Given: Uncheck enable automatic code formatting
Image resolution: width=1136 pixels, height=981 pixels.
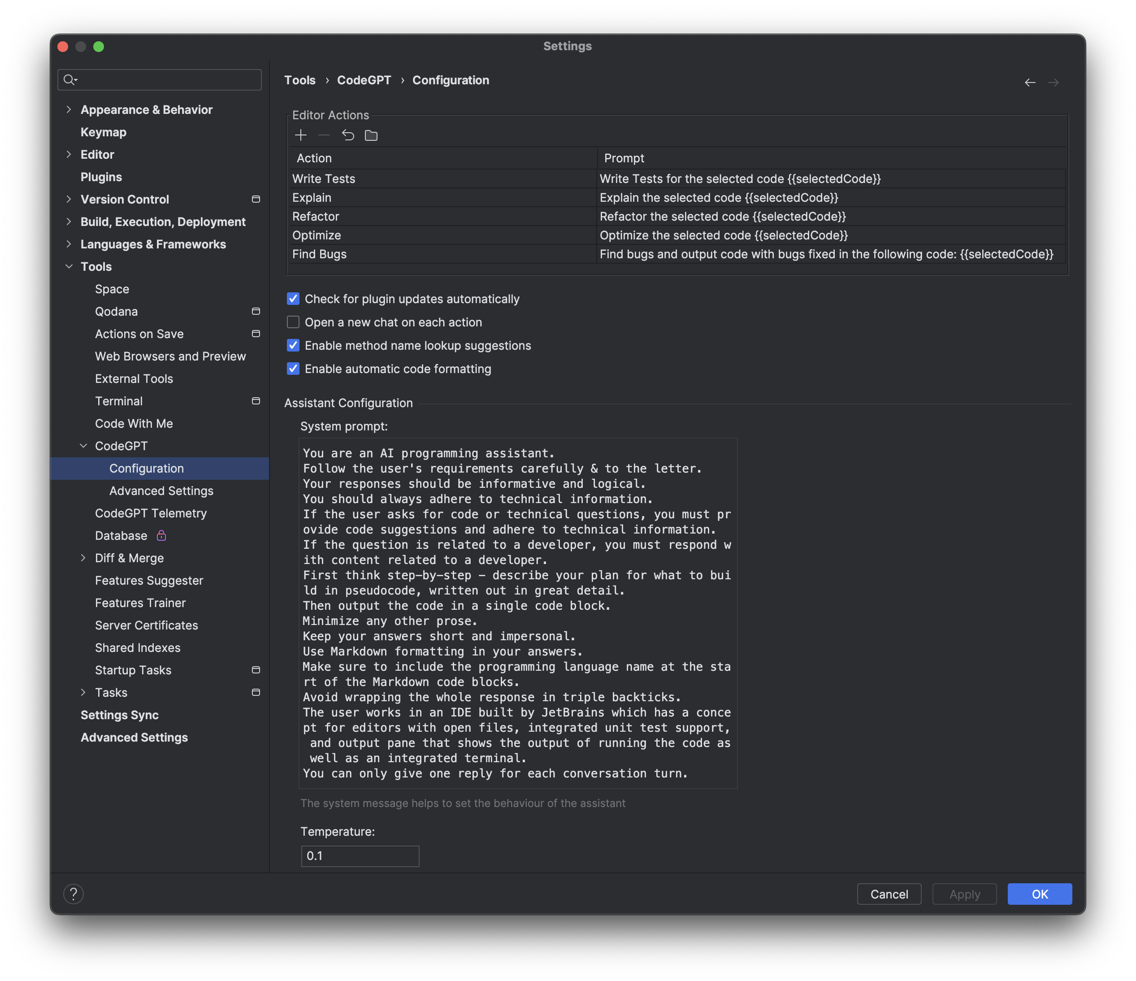Looking at the screenshot, I should 293,369.
